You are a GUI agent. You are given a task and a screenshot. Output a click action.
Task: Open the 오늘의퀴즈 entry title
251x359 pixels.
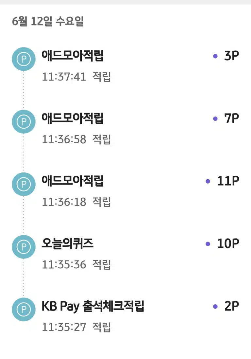tap(67, 243)
